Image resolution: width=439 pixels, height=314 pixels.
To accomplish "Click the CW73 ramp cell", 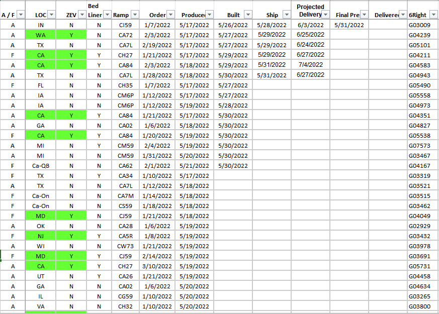I will pos(125,246).
